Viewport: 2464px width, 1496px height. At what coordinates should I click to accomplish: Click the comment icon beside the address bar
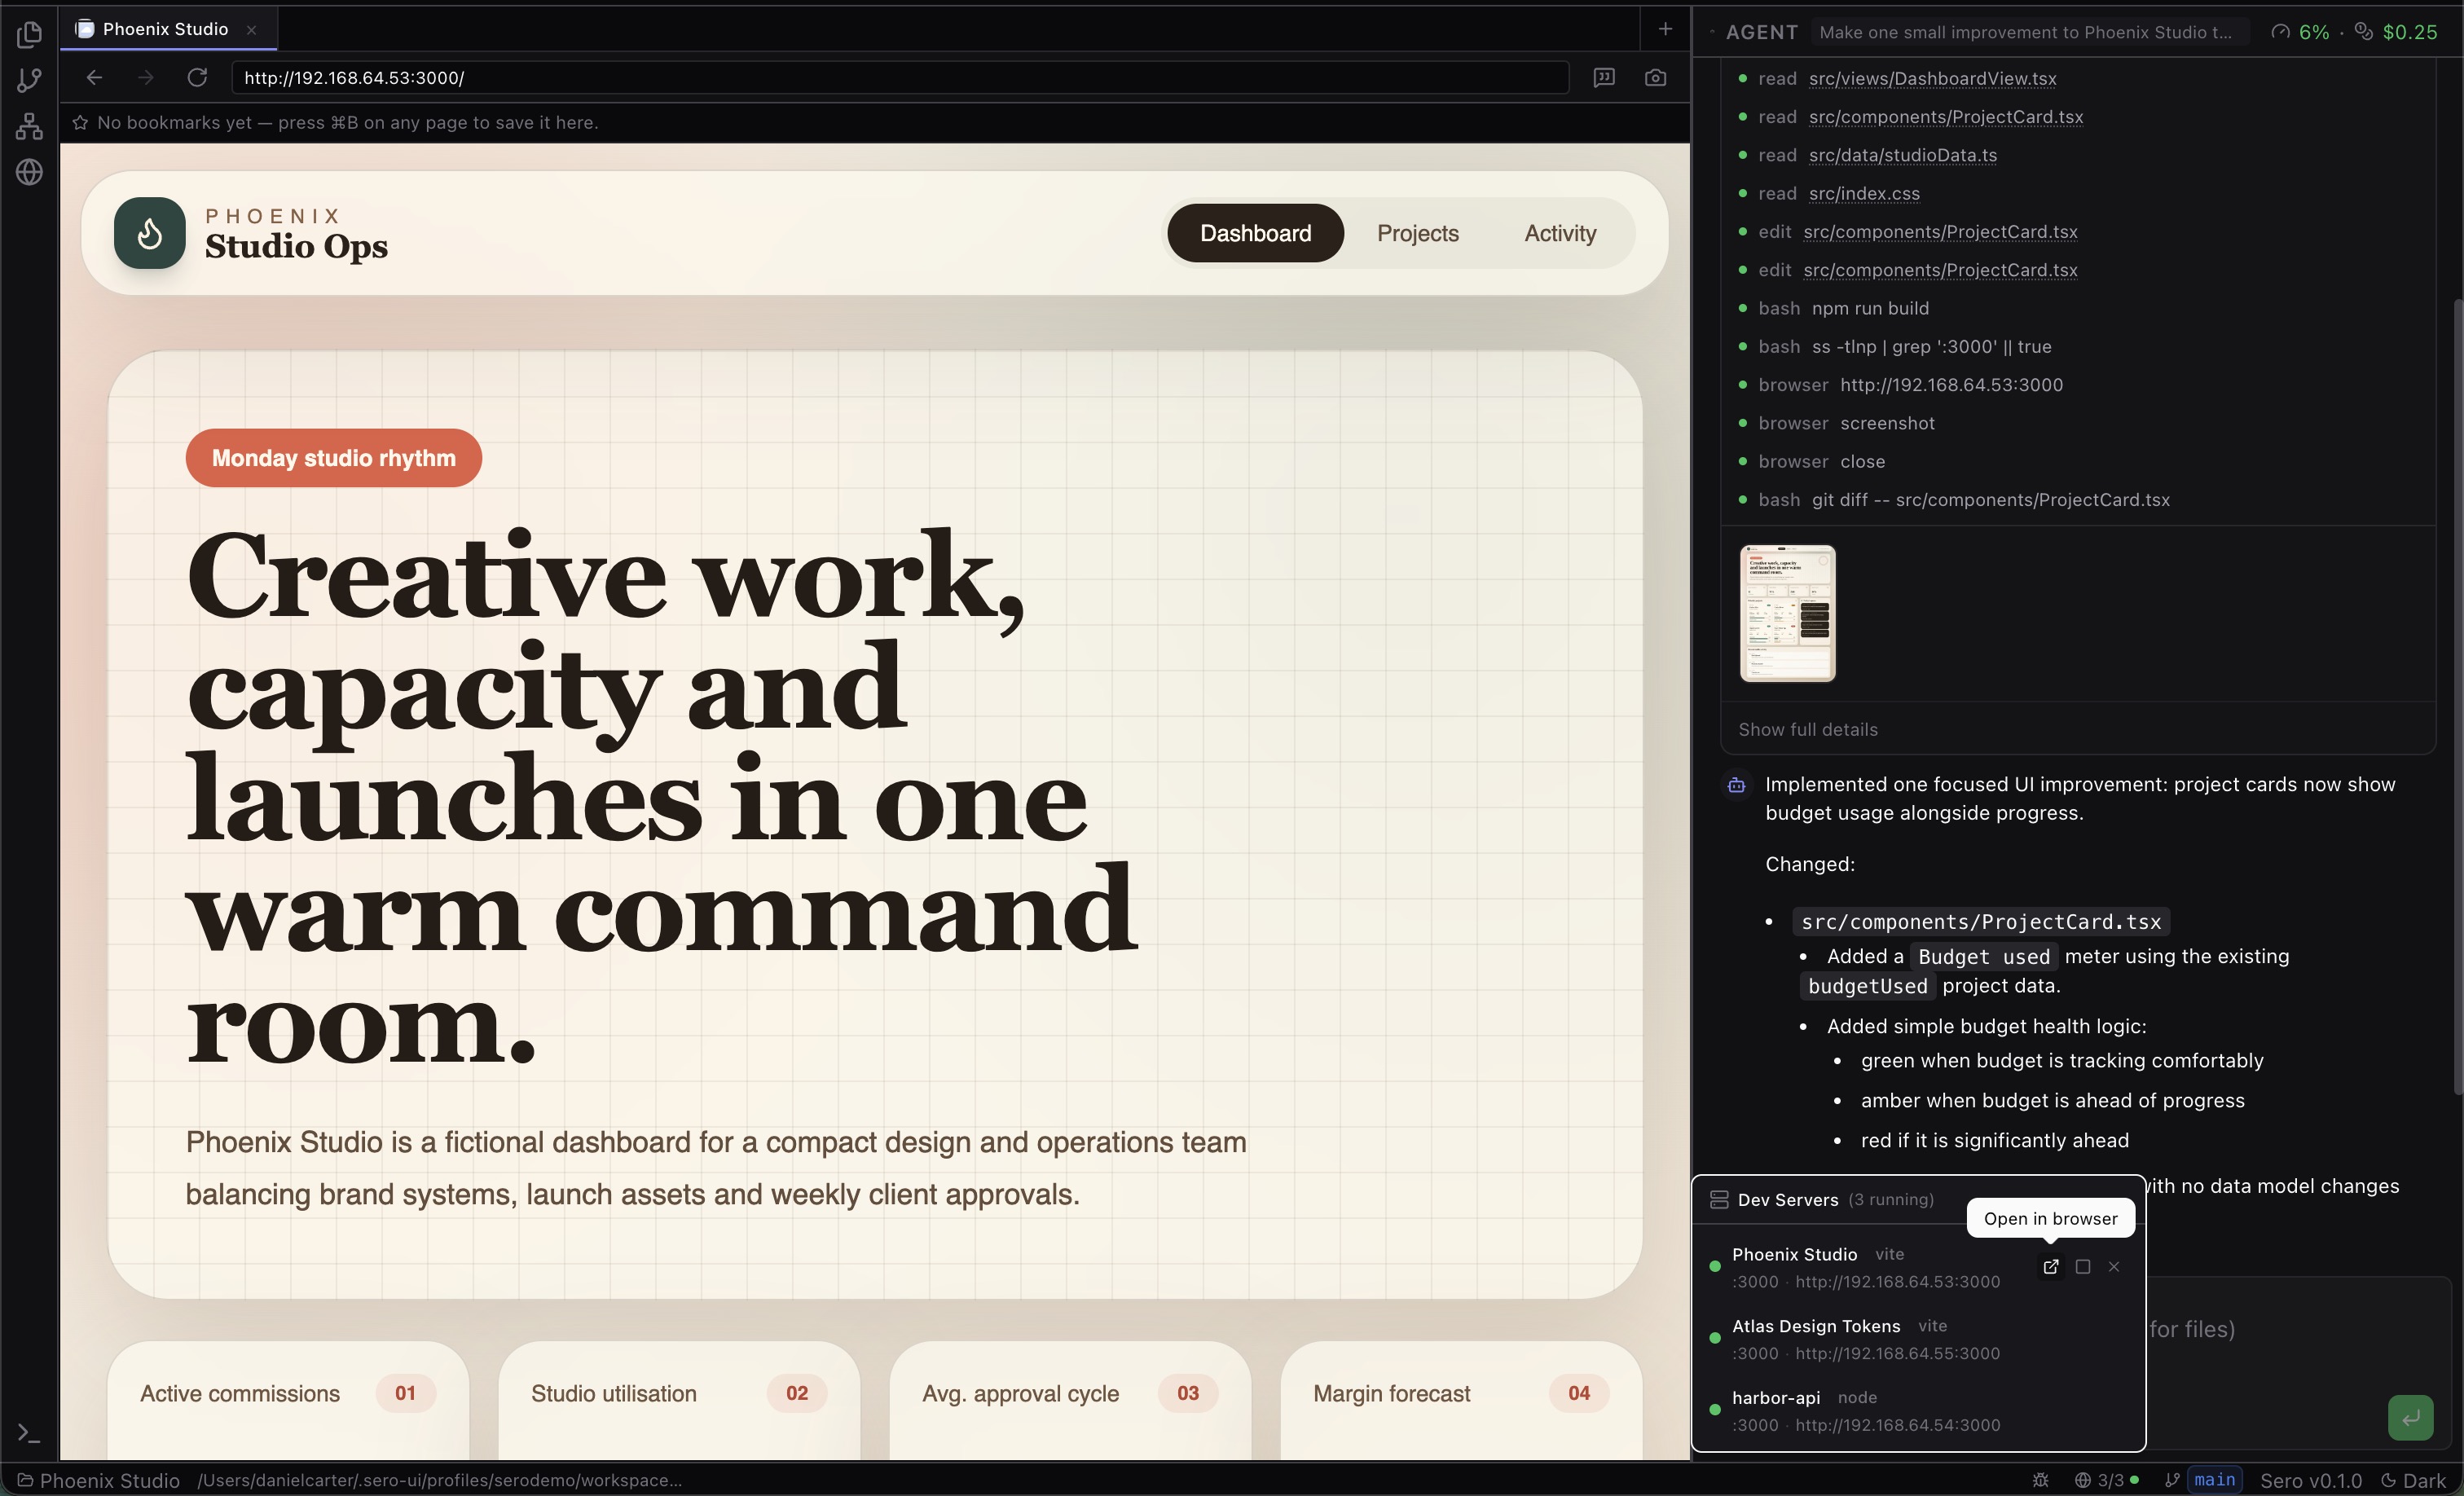pos(1604,77)
